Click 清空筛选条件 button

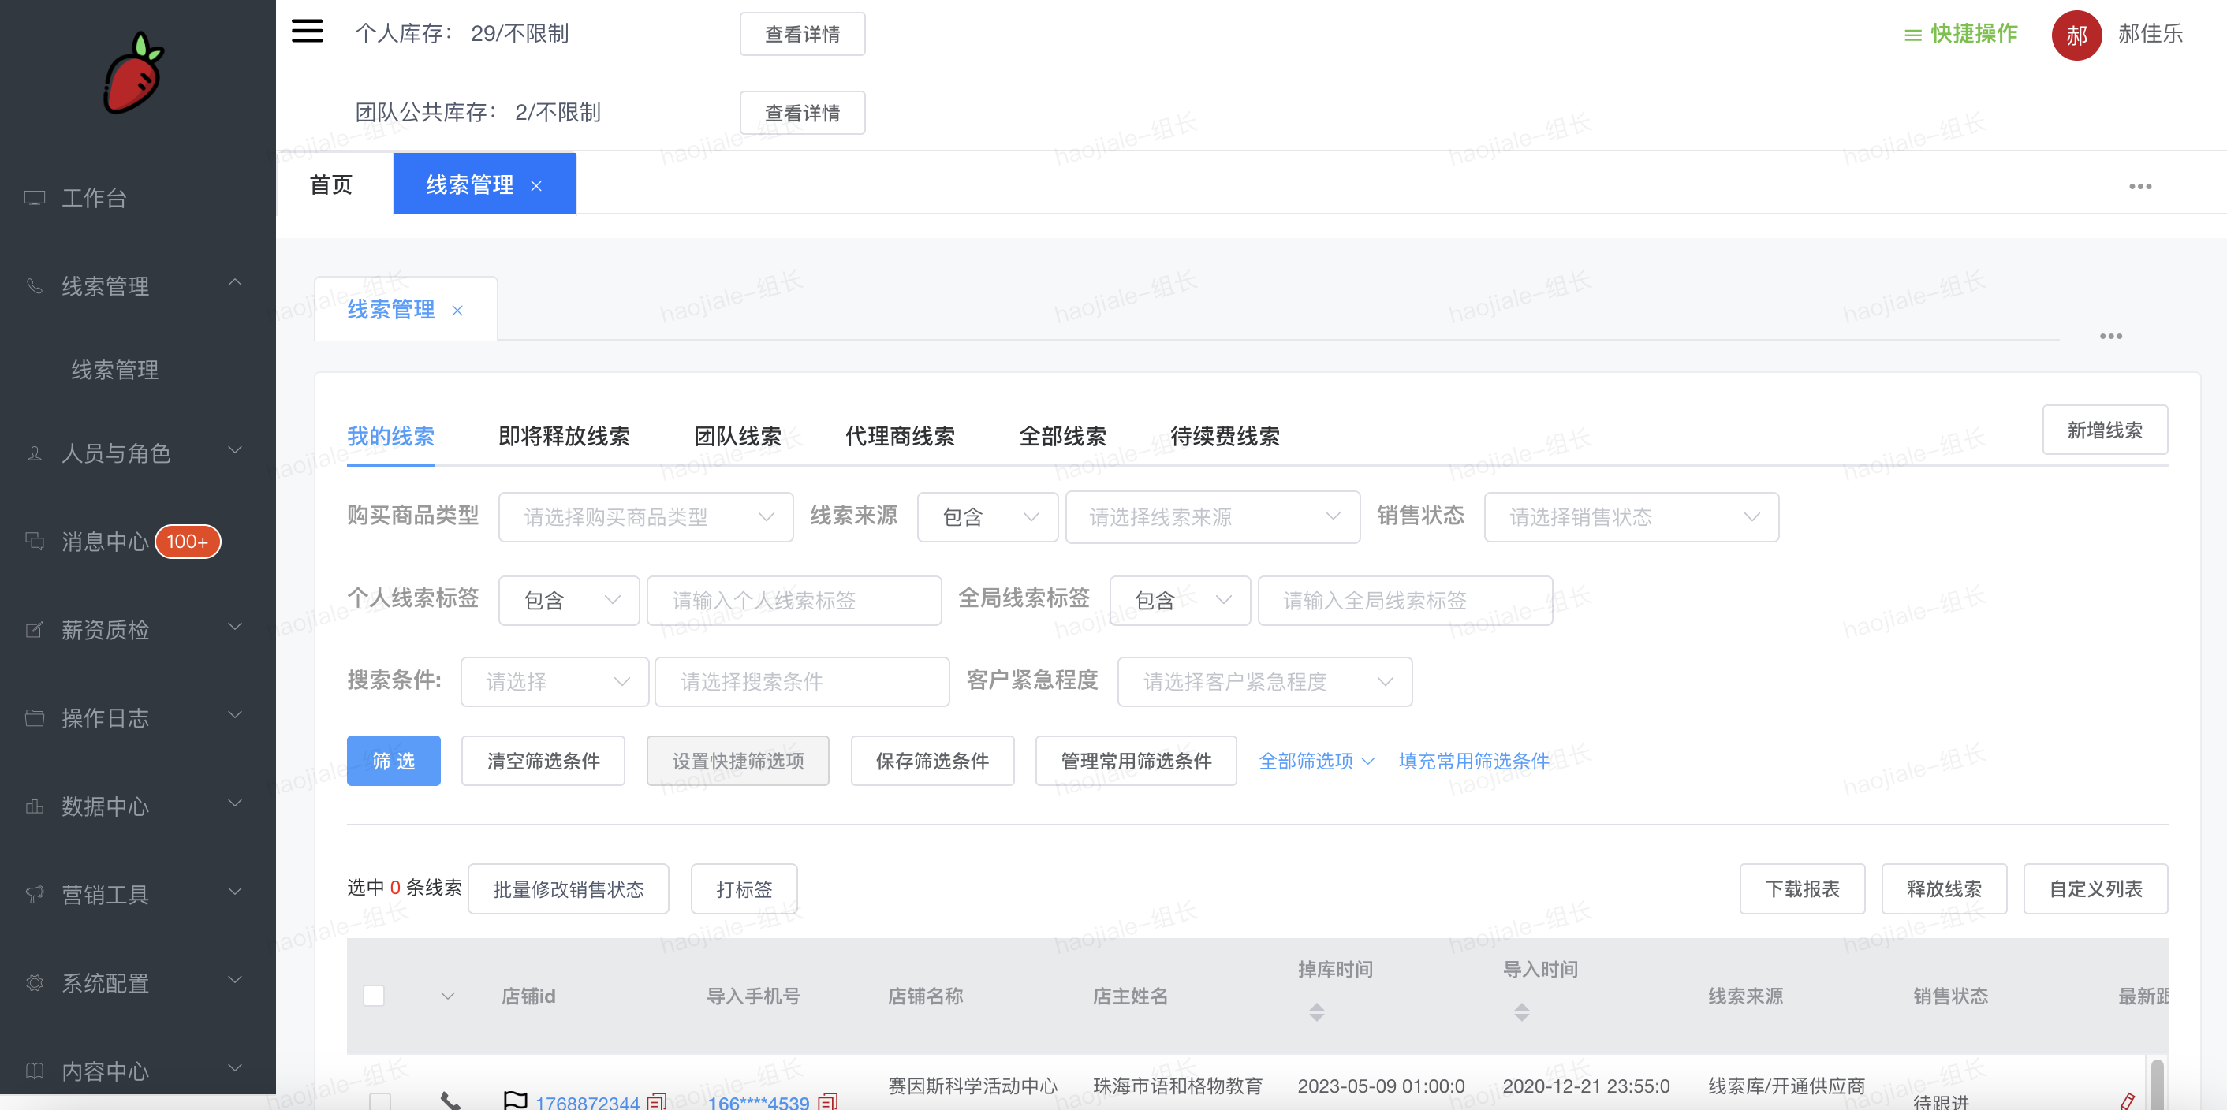543,761
